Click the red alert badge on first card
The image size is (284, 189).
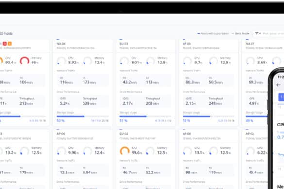point(5,44)
